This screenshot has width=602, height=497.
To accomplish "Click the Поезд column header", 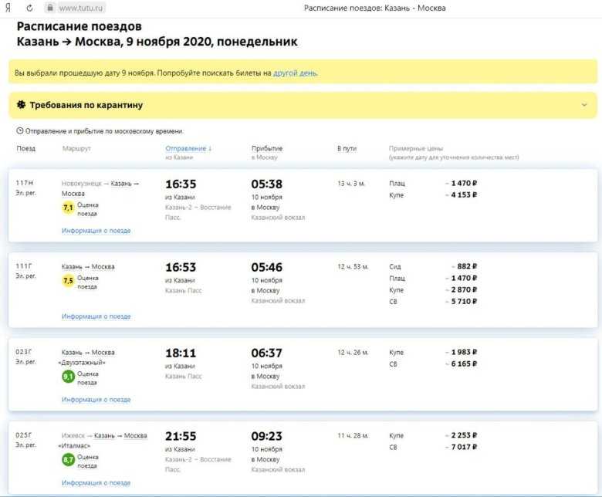I will click(25, 148).
